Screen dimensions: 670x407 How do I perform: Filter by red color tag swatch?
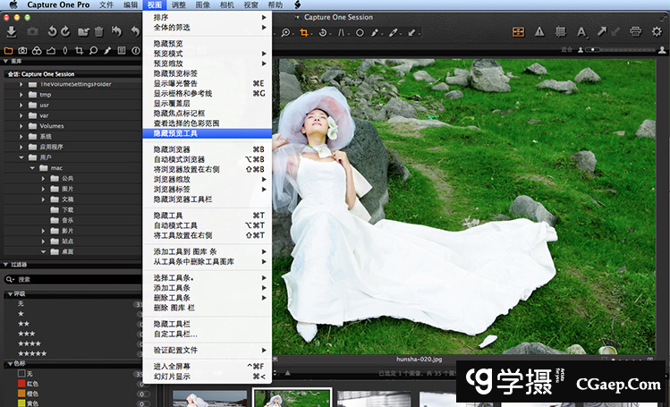[22, 383]
